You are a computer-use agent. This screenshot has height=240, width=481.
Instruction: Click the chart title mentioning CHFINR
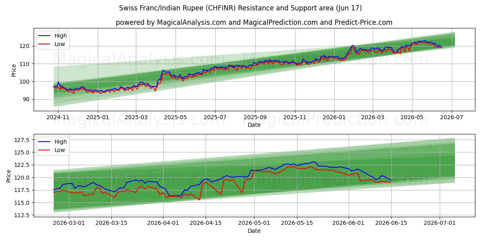tap(240, 8)
